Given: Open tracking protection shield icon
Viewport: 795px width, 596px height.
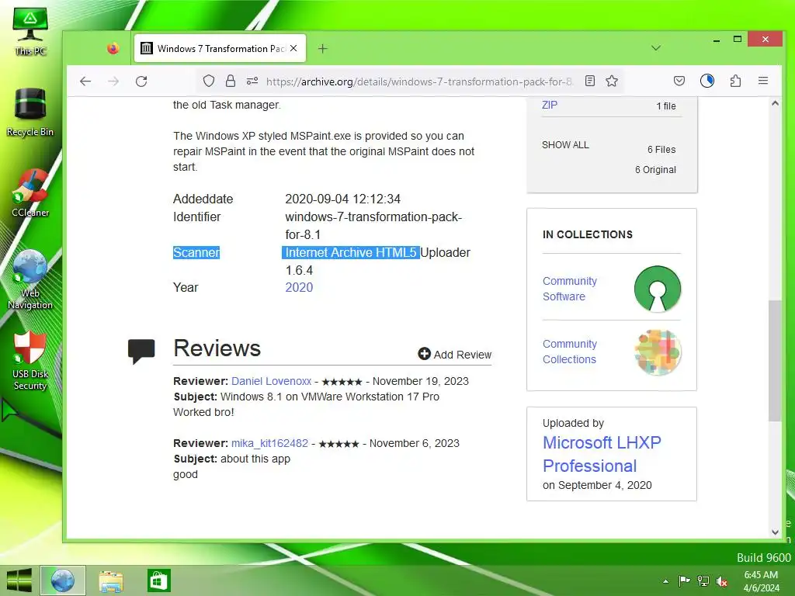Looking at the screenshot, I should [209, 81].
